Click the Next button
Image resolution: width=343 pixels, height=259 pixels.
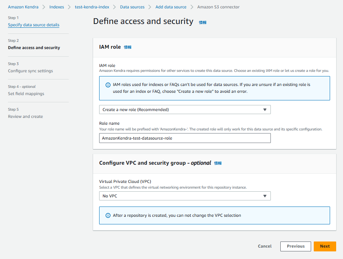click(x=325, y=246)
